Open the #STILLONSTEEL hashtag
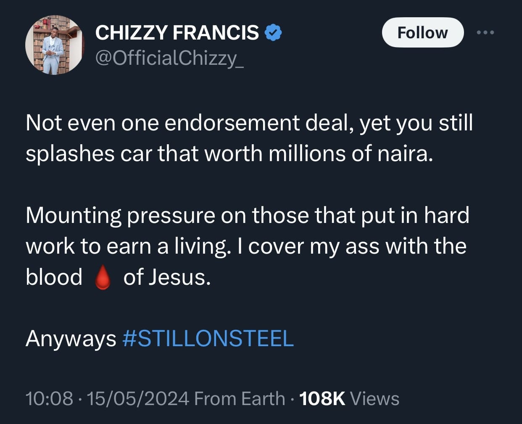522x424 pixels. (x=208, y=338)
